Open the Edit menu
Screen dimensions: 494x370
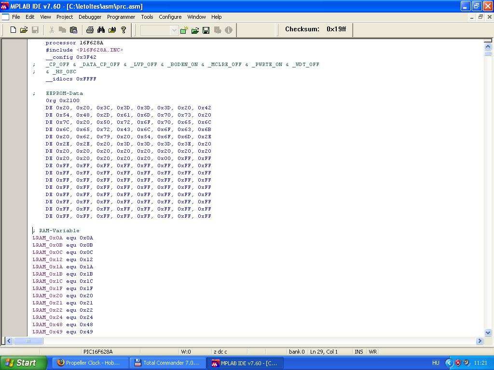30,17
